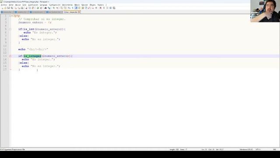Collapse the is_integer if block on line 13
Screen dimensions: 280x158
tap(10, 56)
